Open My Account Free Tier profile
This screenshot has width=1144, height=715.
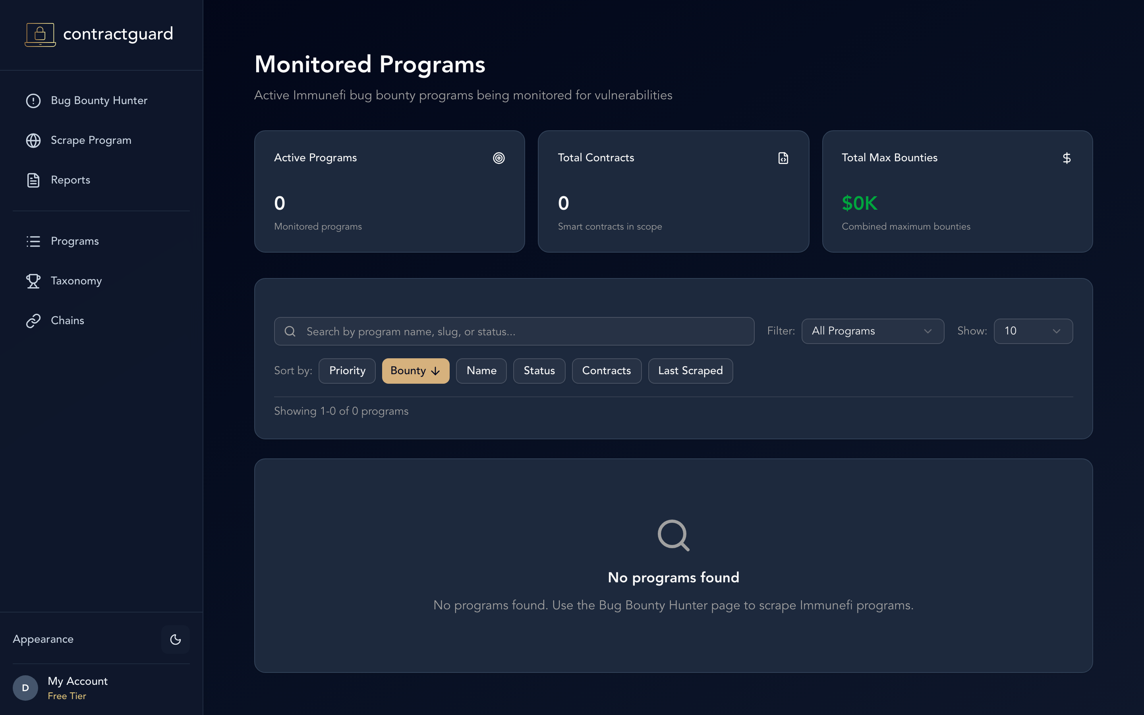(101, 688)
